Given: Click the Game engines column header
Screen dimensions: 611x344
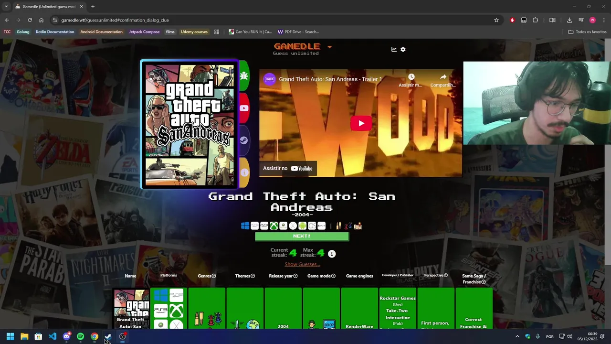Looking at the screenshot, I should click(359, 276).
